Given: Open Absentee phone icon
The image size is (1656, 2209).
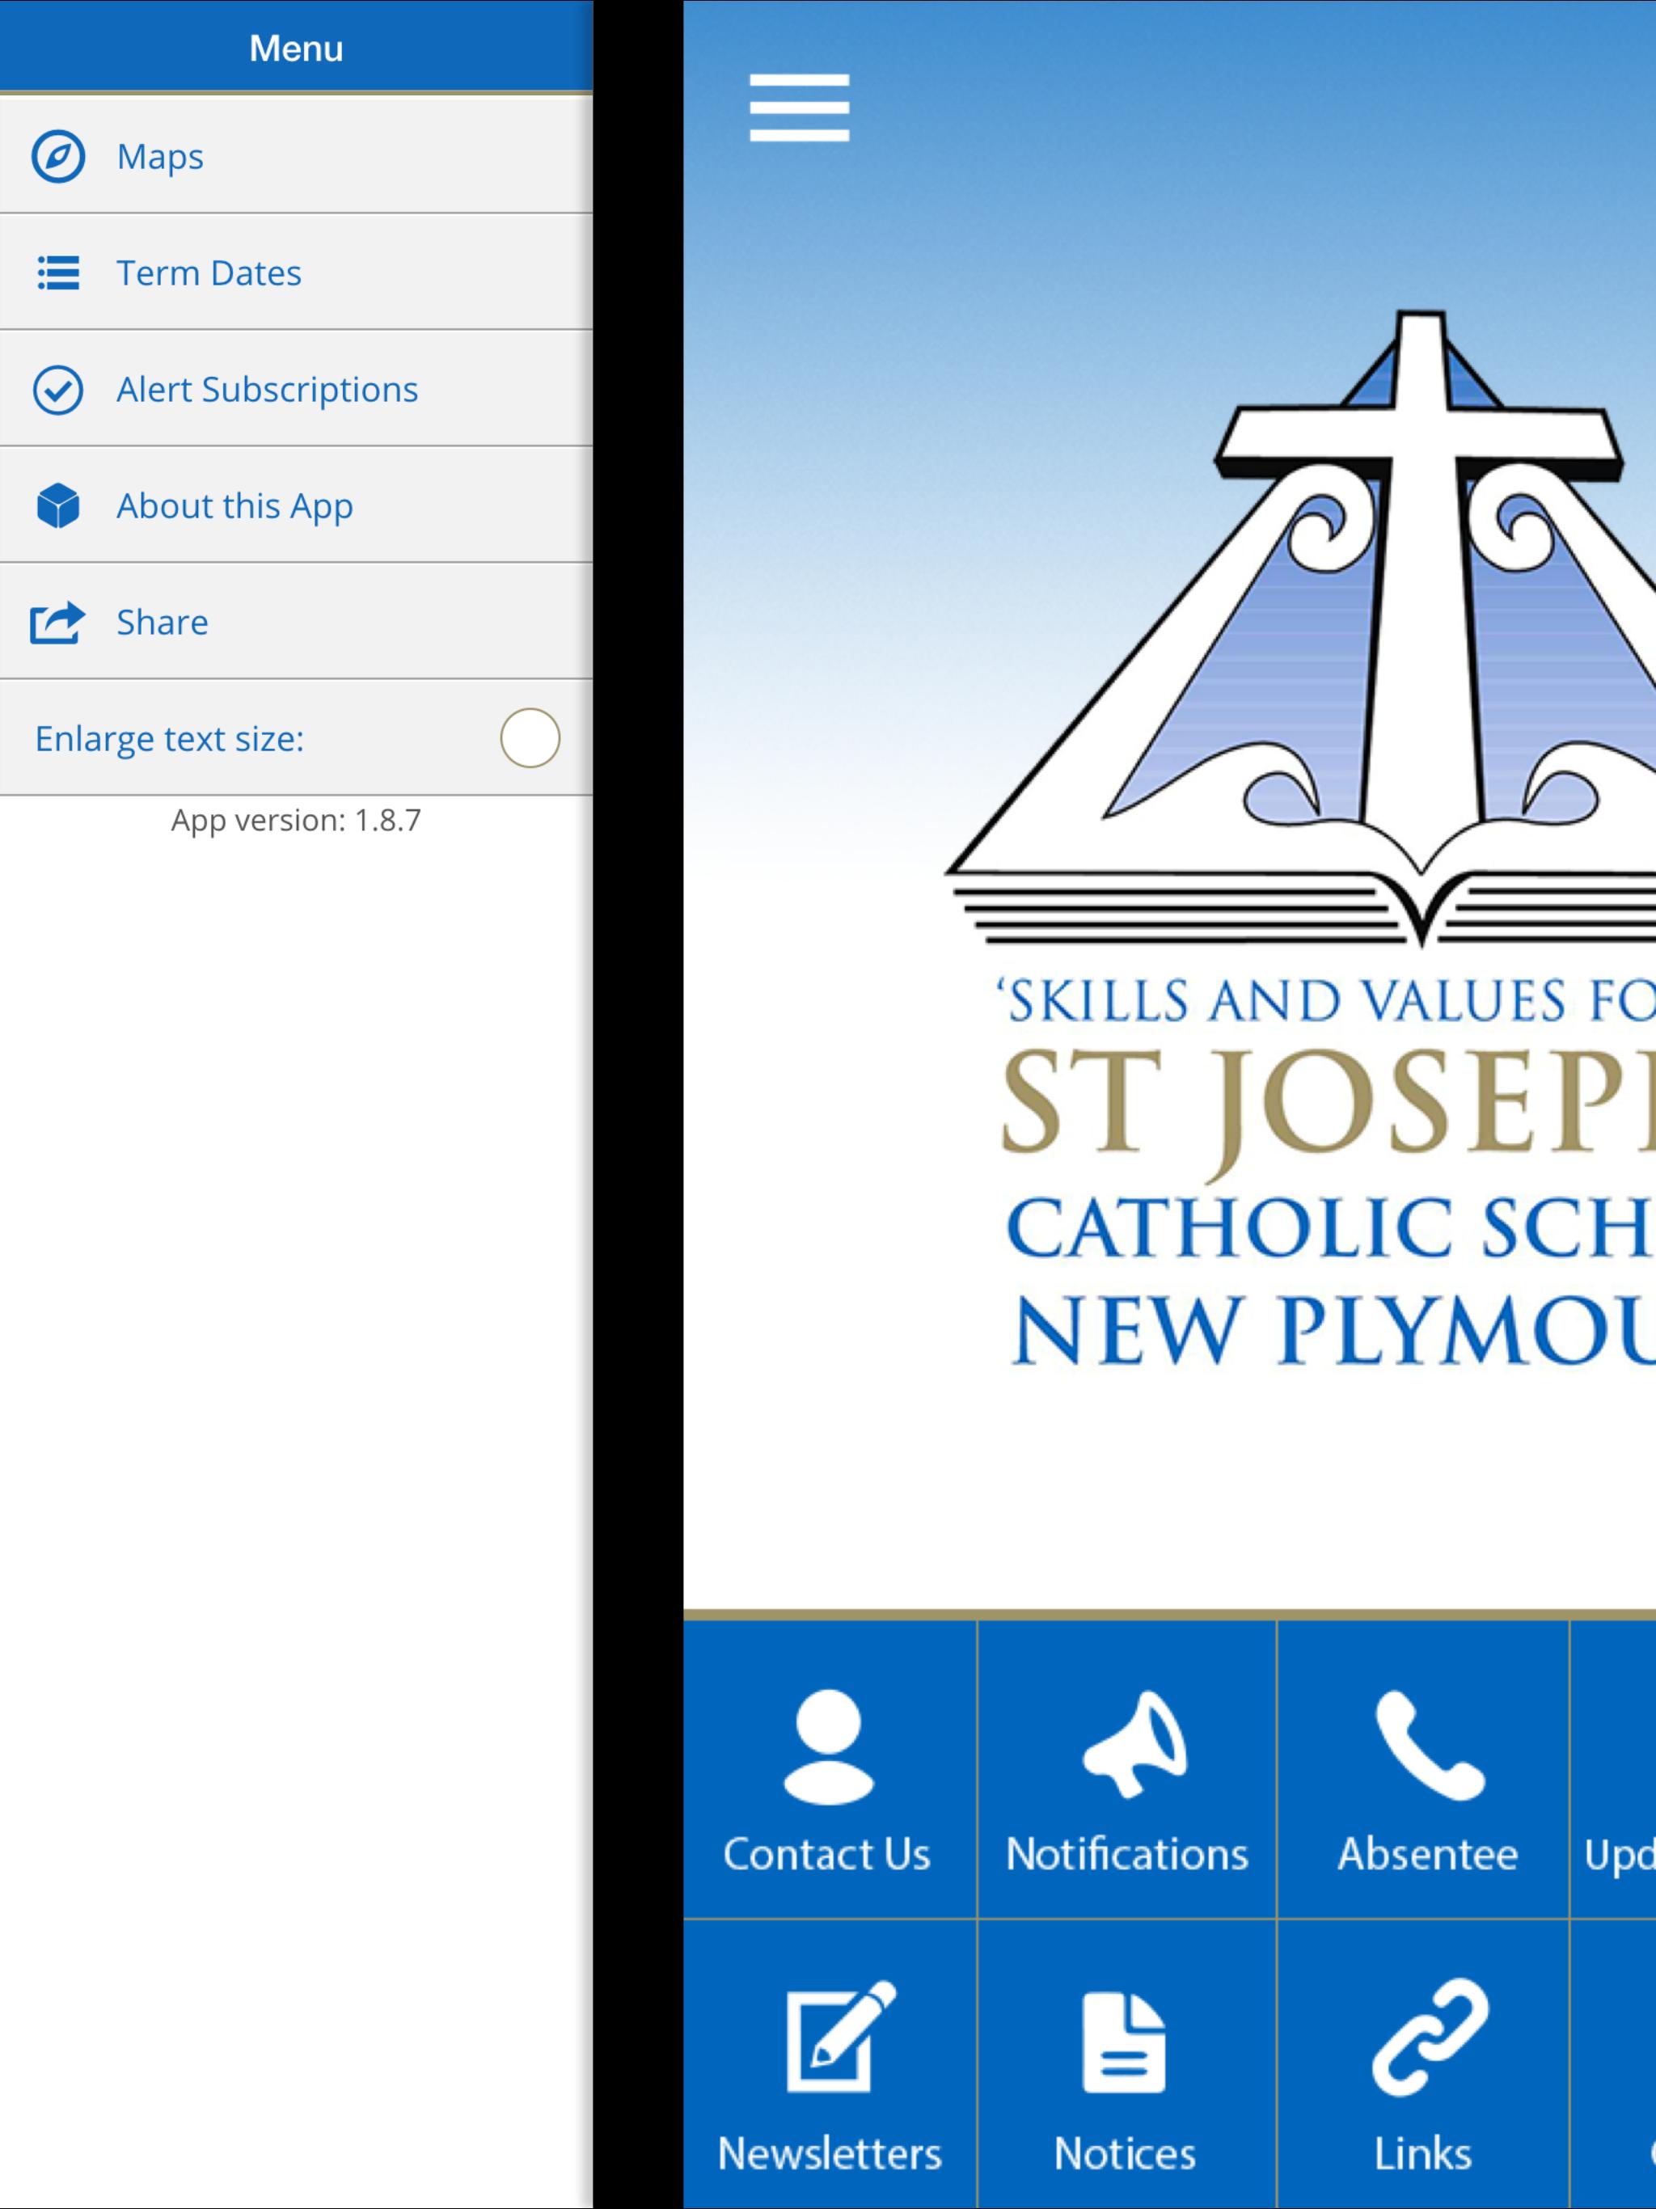Looking at the screenshot, I should click(x=1430, y=1745).
